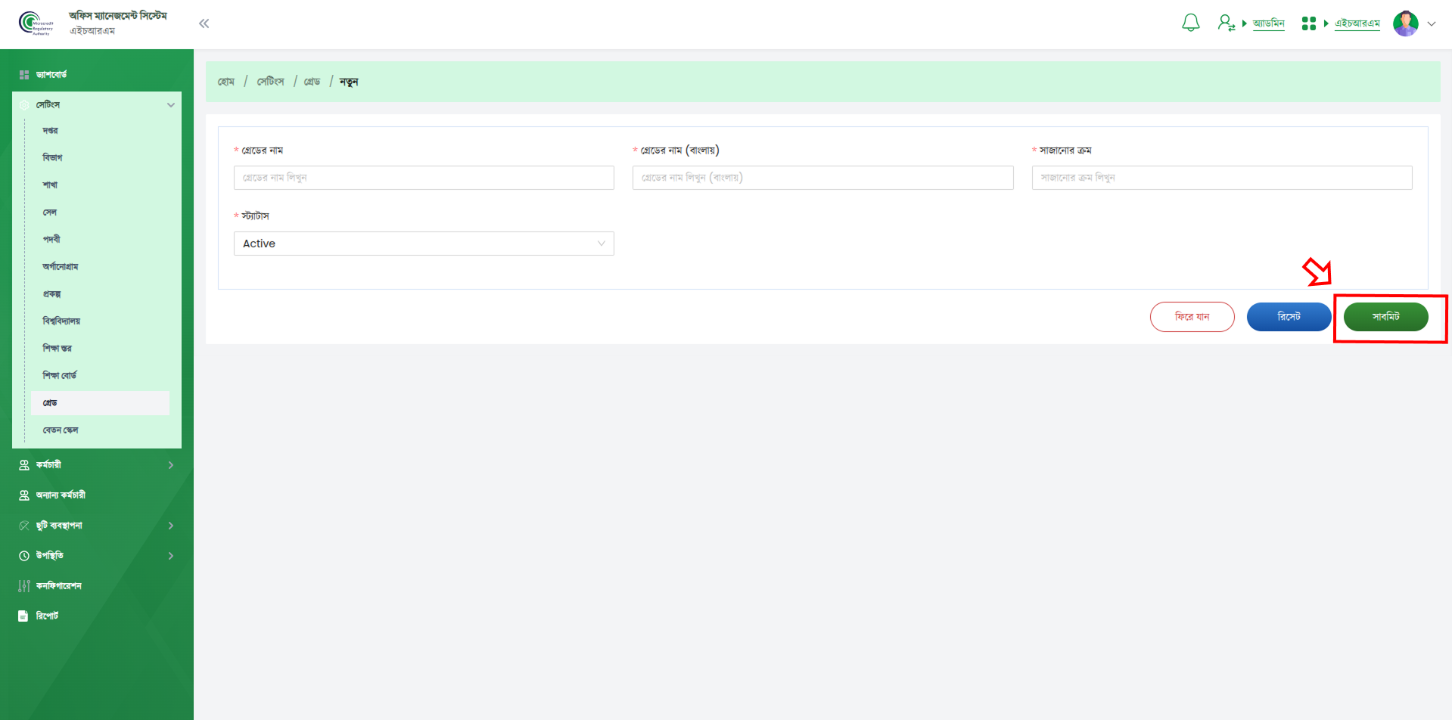
Task: Select পদবী in settings submenu
Action: (51, 240)
